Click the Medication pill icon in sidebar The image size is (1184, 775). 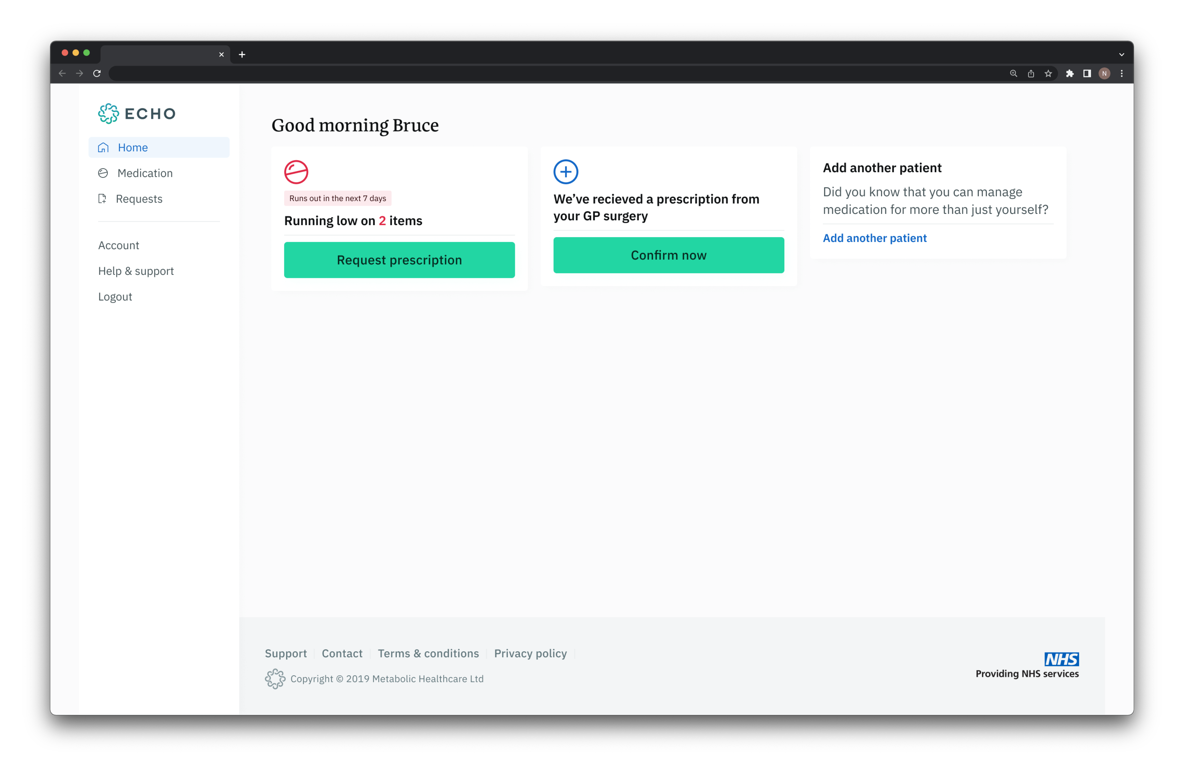pos(103,173)
